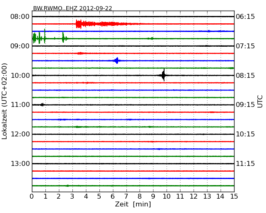266x213 pixels.
Task: Select x-axis tick label 15
Action: pyautogui.click(x=234, y=196)
